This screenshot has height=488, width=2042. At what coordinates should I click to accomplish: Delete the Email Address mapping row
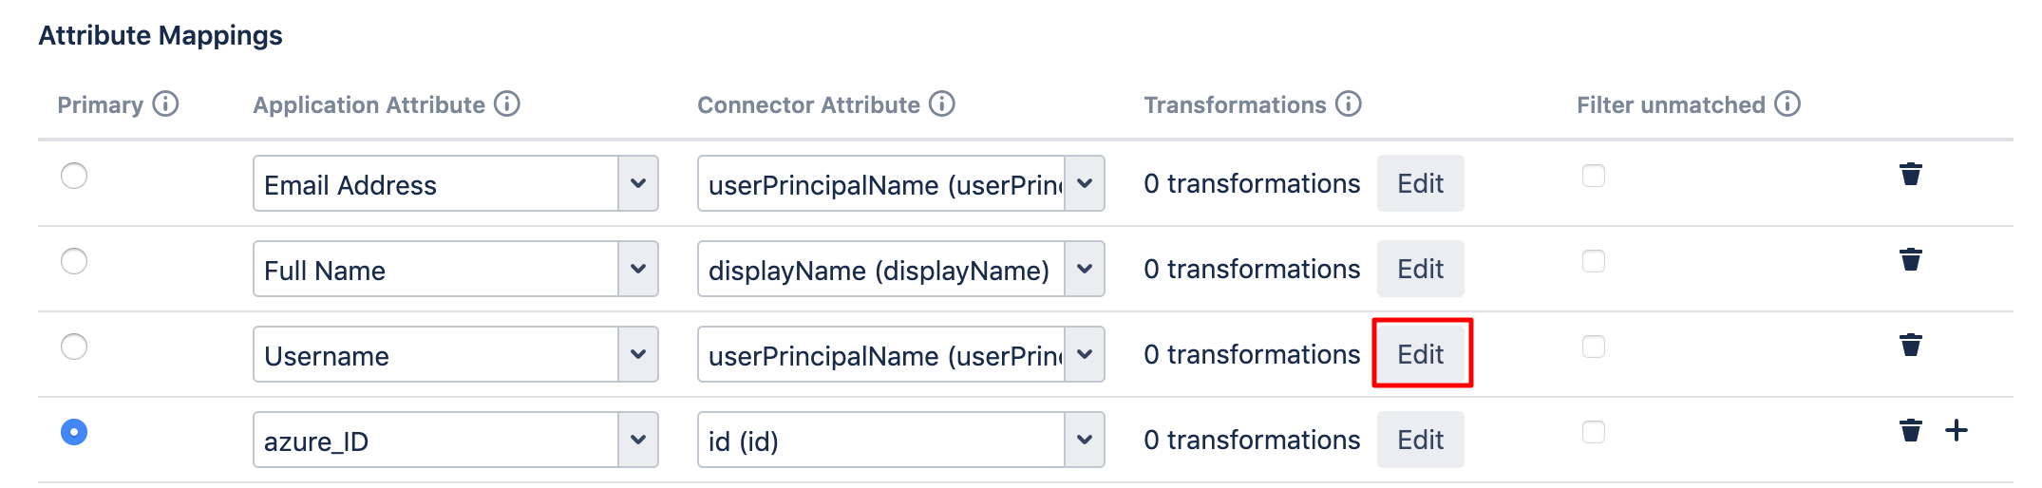coord(1910,174)
